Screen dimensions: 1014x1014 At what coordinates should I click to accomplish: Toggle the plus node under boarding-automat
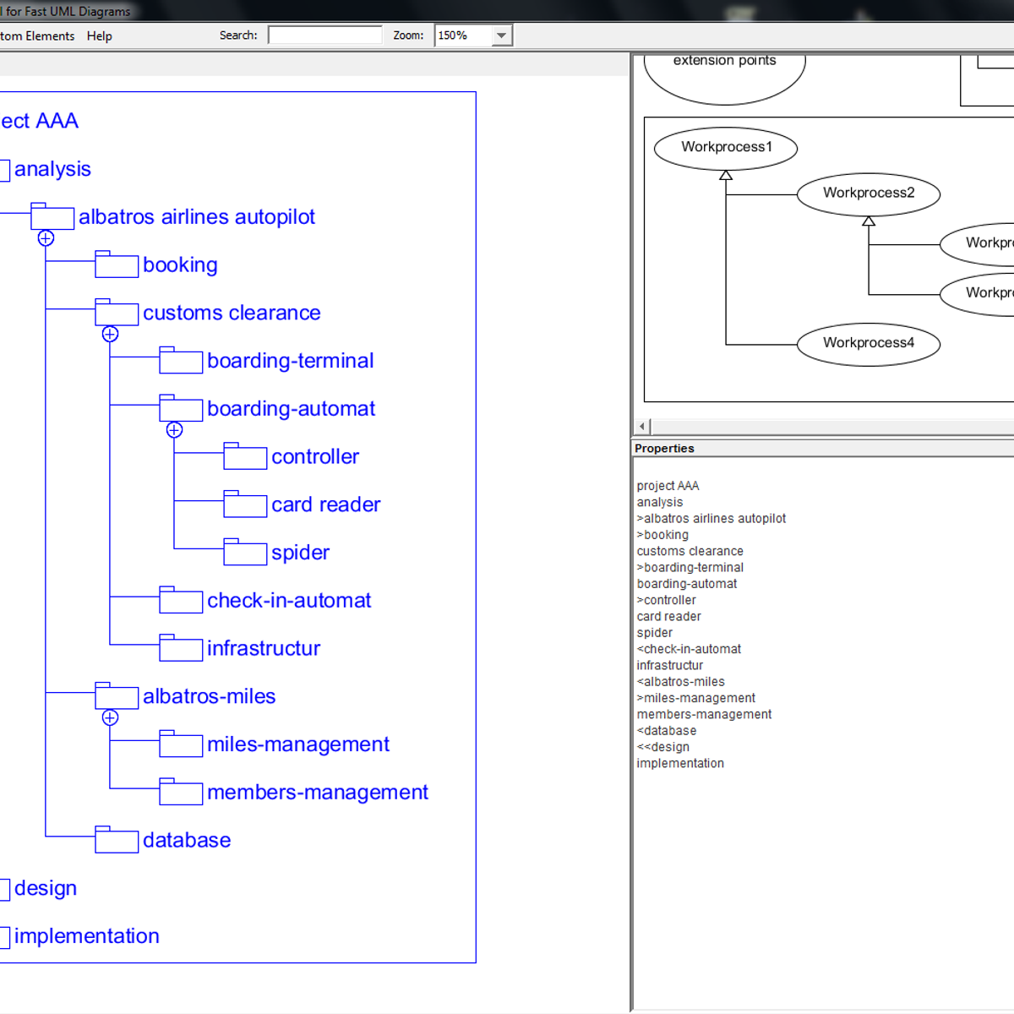tap(174, 430)
